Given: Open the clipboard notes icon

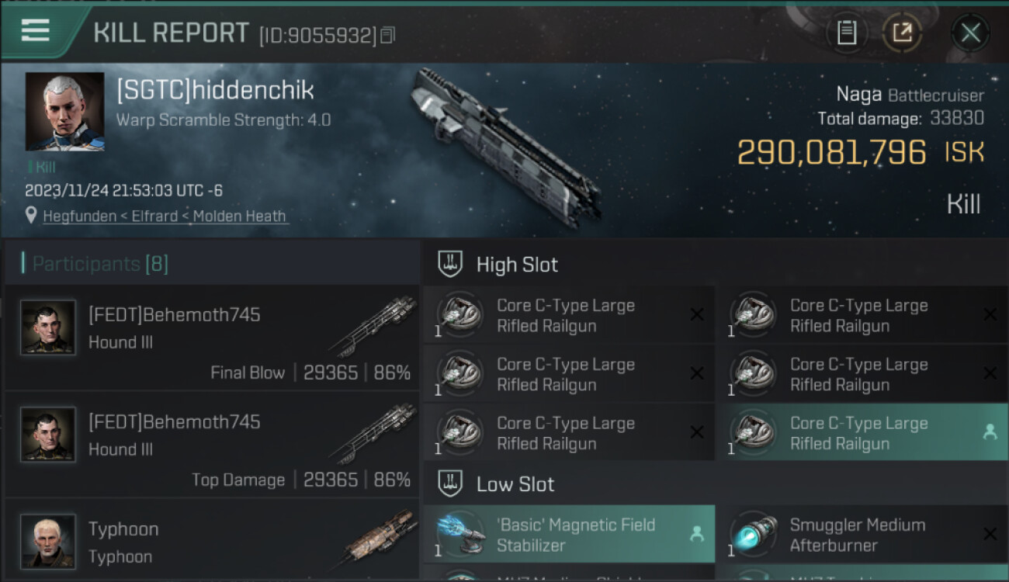Looking at the screenshot, I should (847, 33).
